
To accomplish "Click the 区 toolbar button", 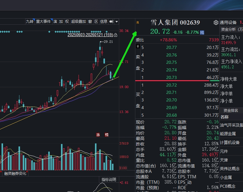I will 96,22.
